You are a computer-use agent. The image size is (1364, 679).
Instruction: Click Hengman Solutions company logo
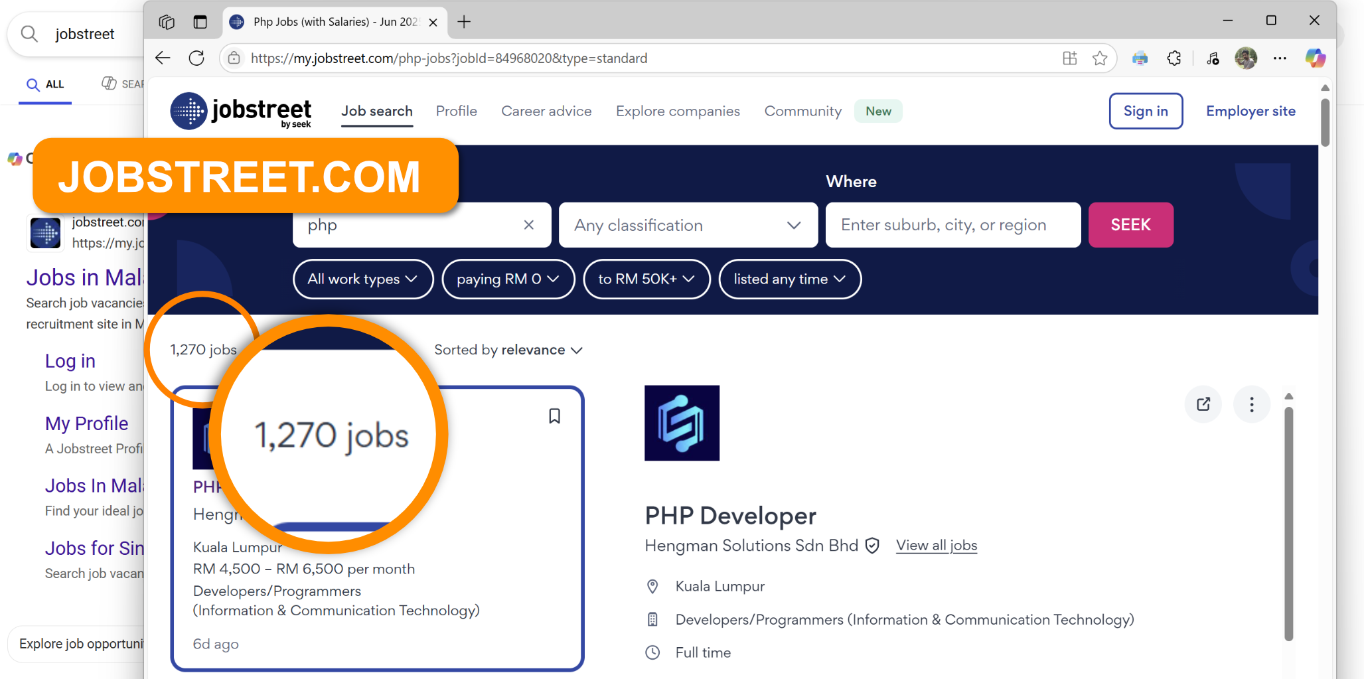click(682, 423)
